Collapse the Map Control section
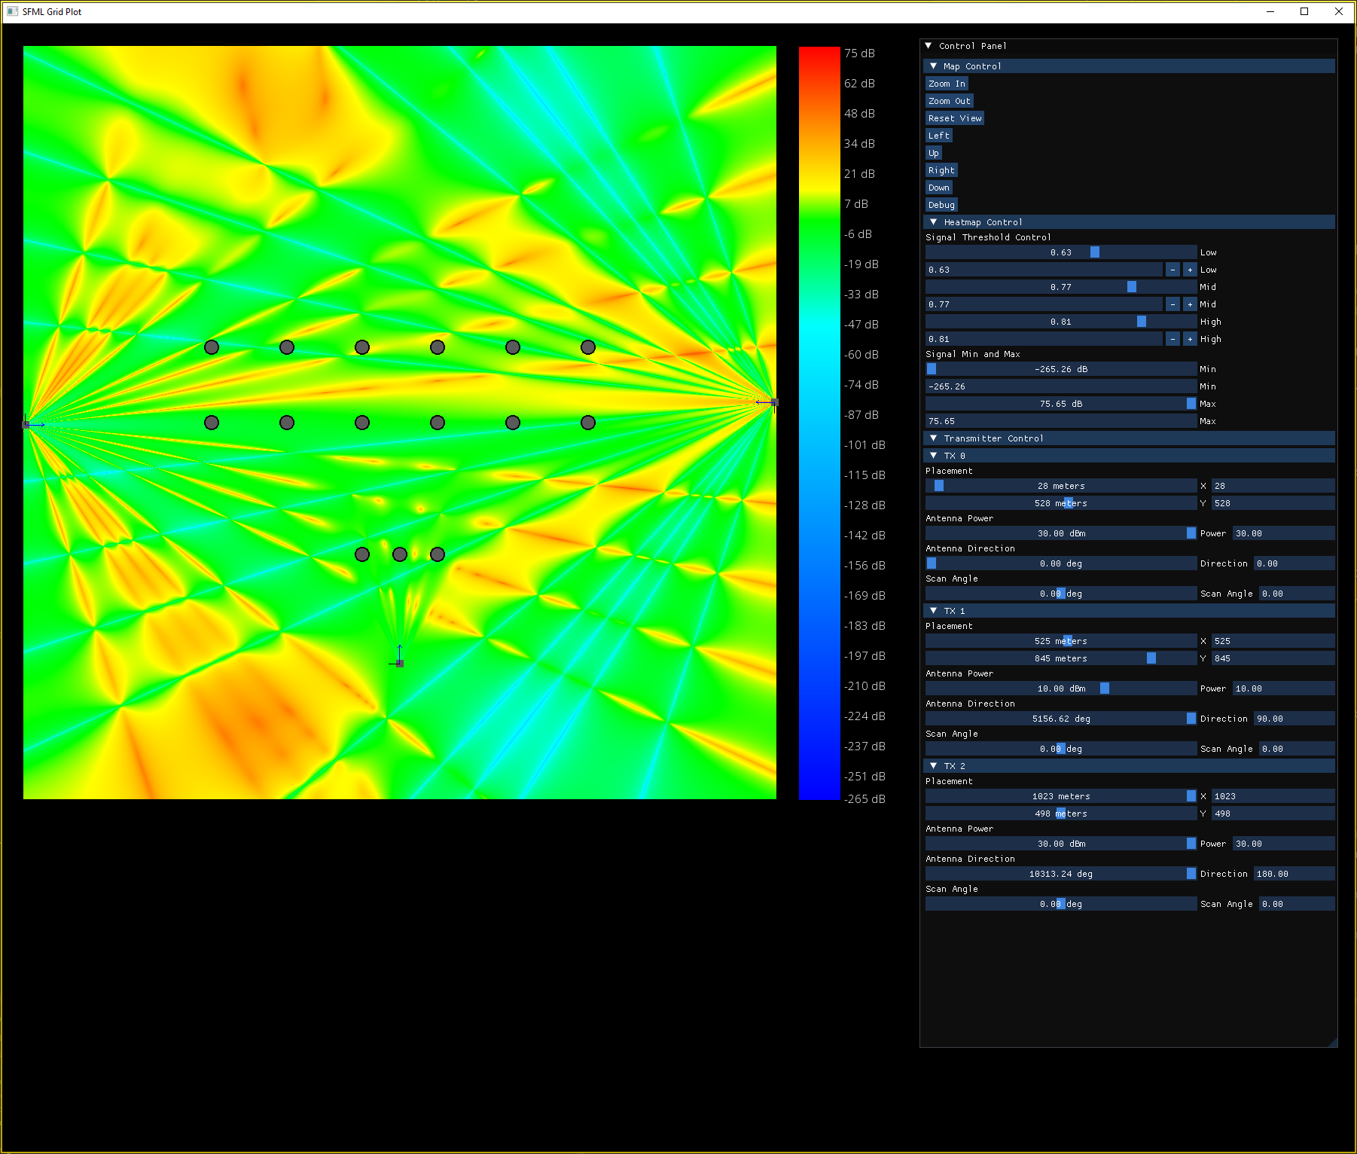Viewport: 1357px width, 1154px height. (934, 66)
